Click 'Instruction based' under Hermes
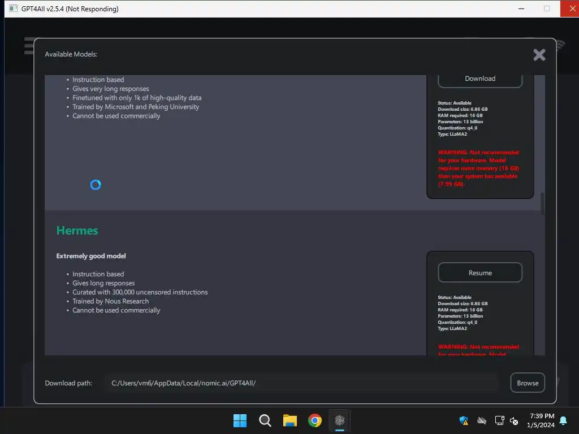The image size is (579, 434). click(x=98, y=274)
